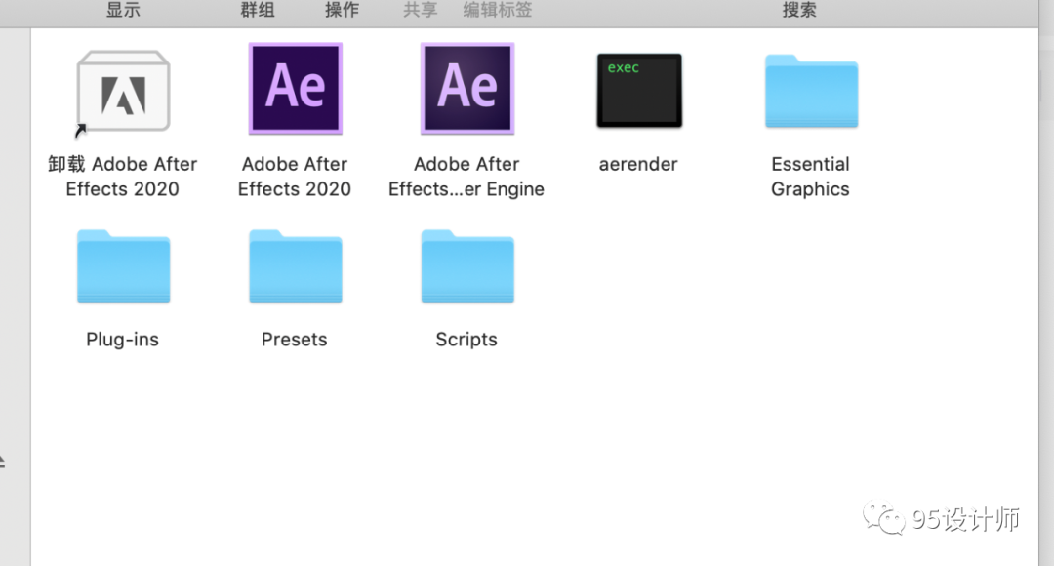Click the 'Scripts' folder name text
This screenshot has height=566, width=1054.
pos(466,340)
